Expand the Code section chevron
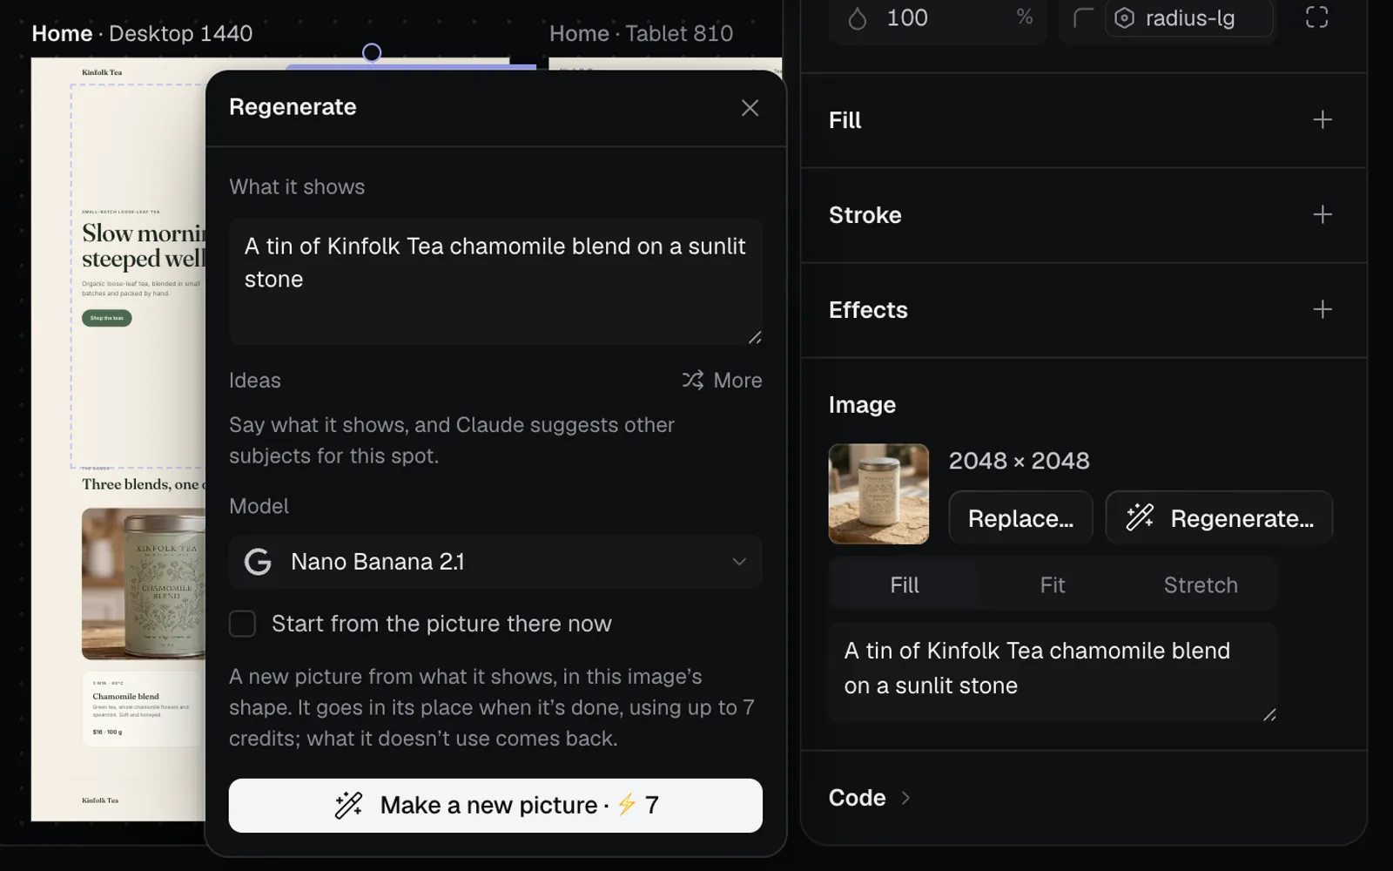This screenshot has width=1393, height=871. pos(905,798)
